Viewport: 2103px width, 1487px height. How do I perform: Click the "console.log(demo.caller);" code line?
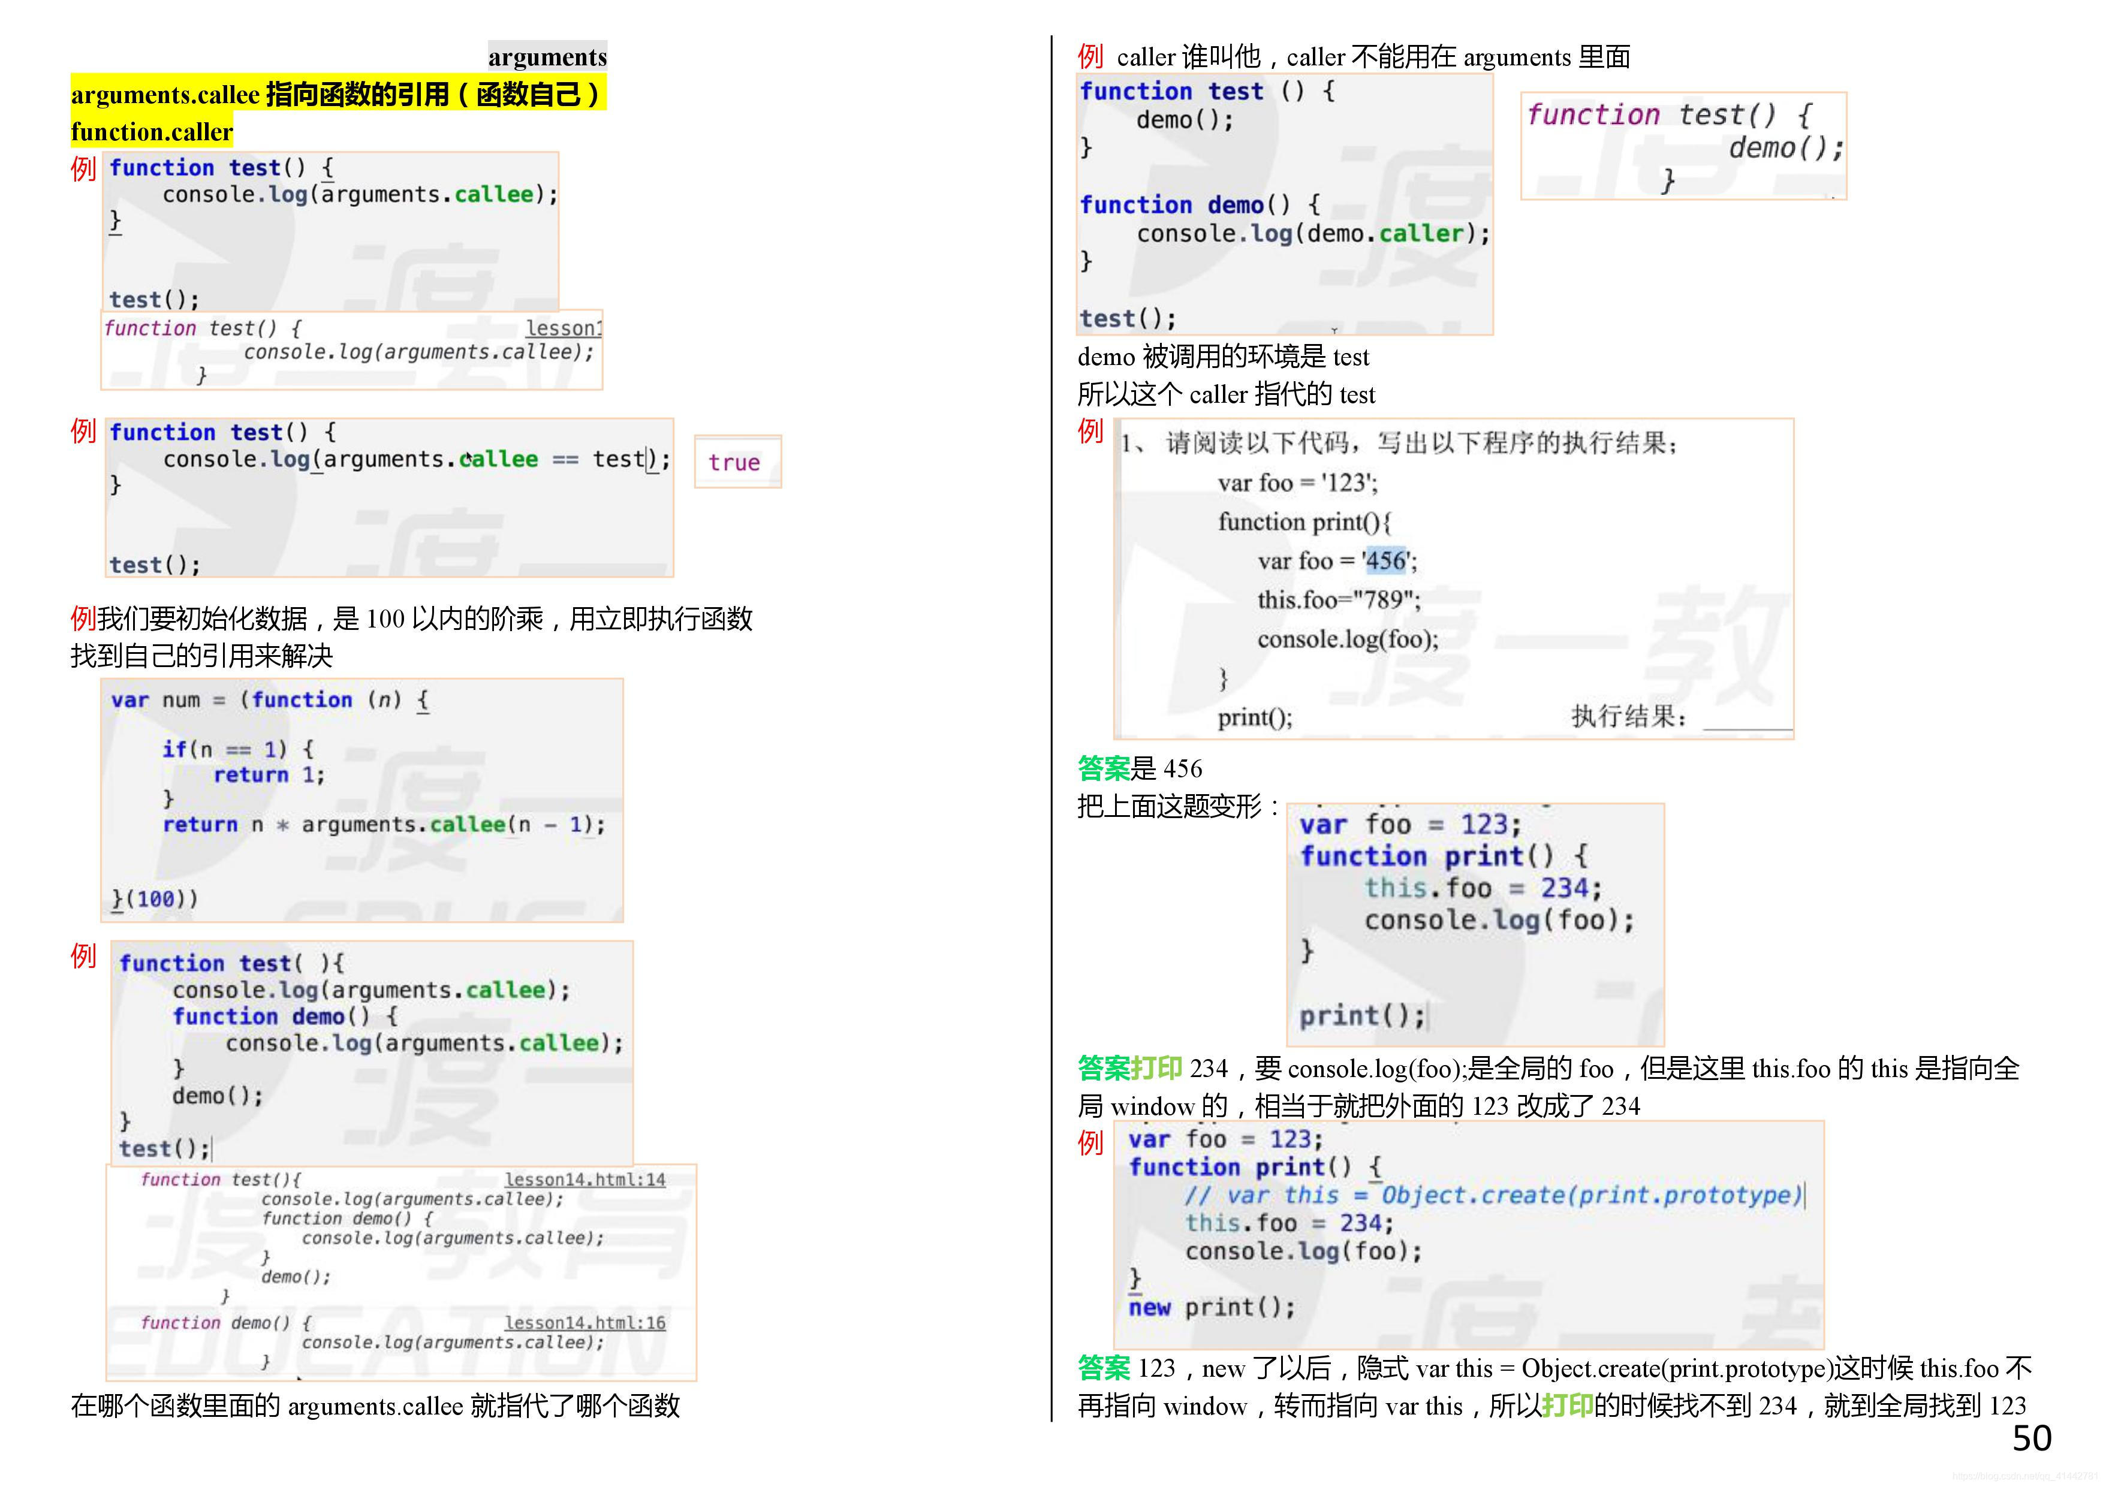[x=1313, y=234]
